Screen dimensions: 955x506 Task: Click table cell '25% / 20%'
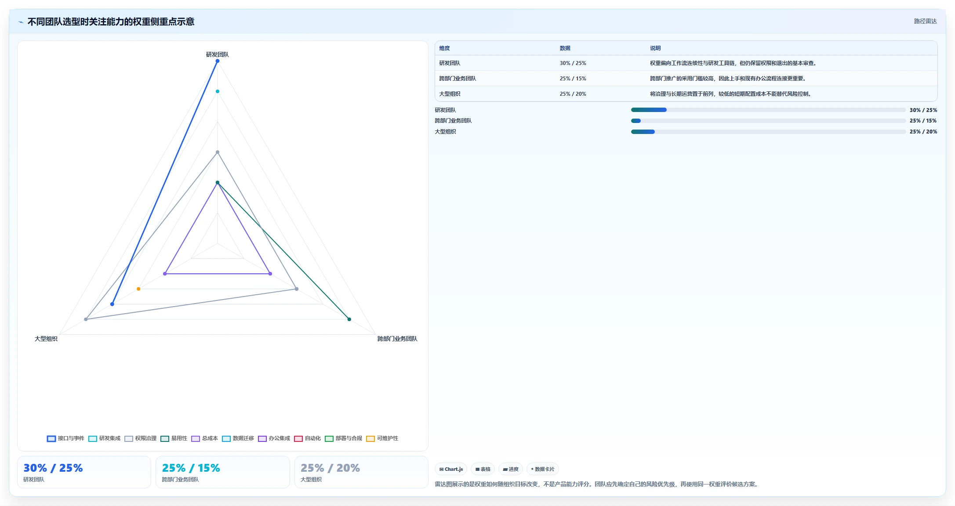coord(573,94)
